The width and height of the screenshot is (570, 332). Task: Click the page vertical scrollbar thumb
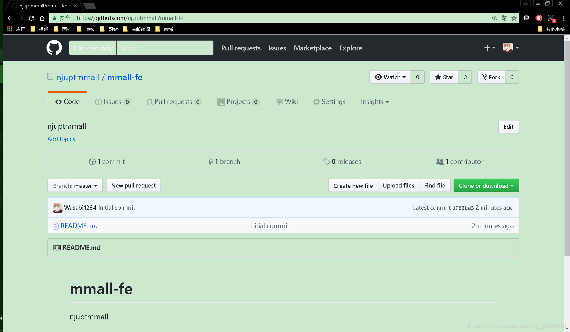point(567,148)
